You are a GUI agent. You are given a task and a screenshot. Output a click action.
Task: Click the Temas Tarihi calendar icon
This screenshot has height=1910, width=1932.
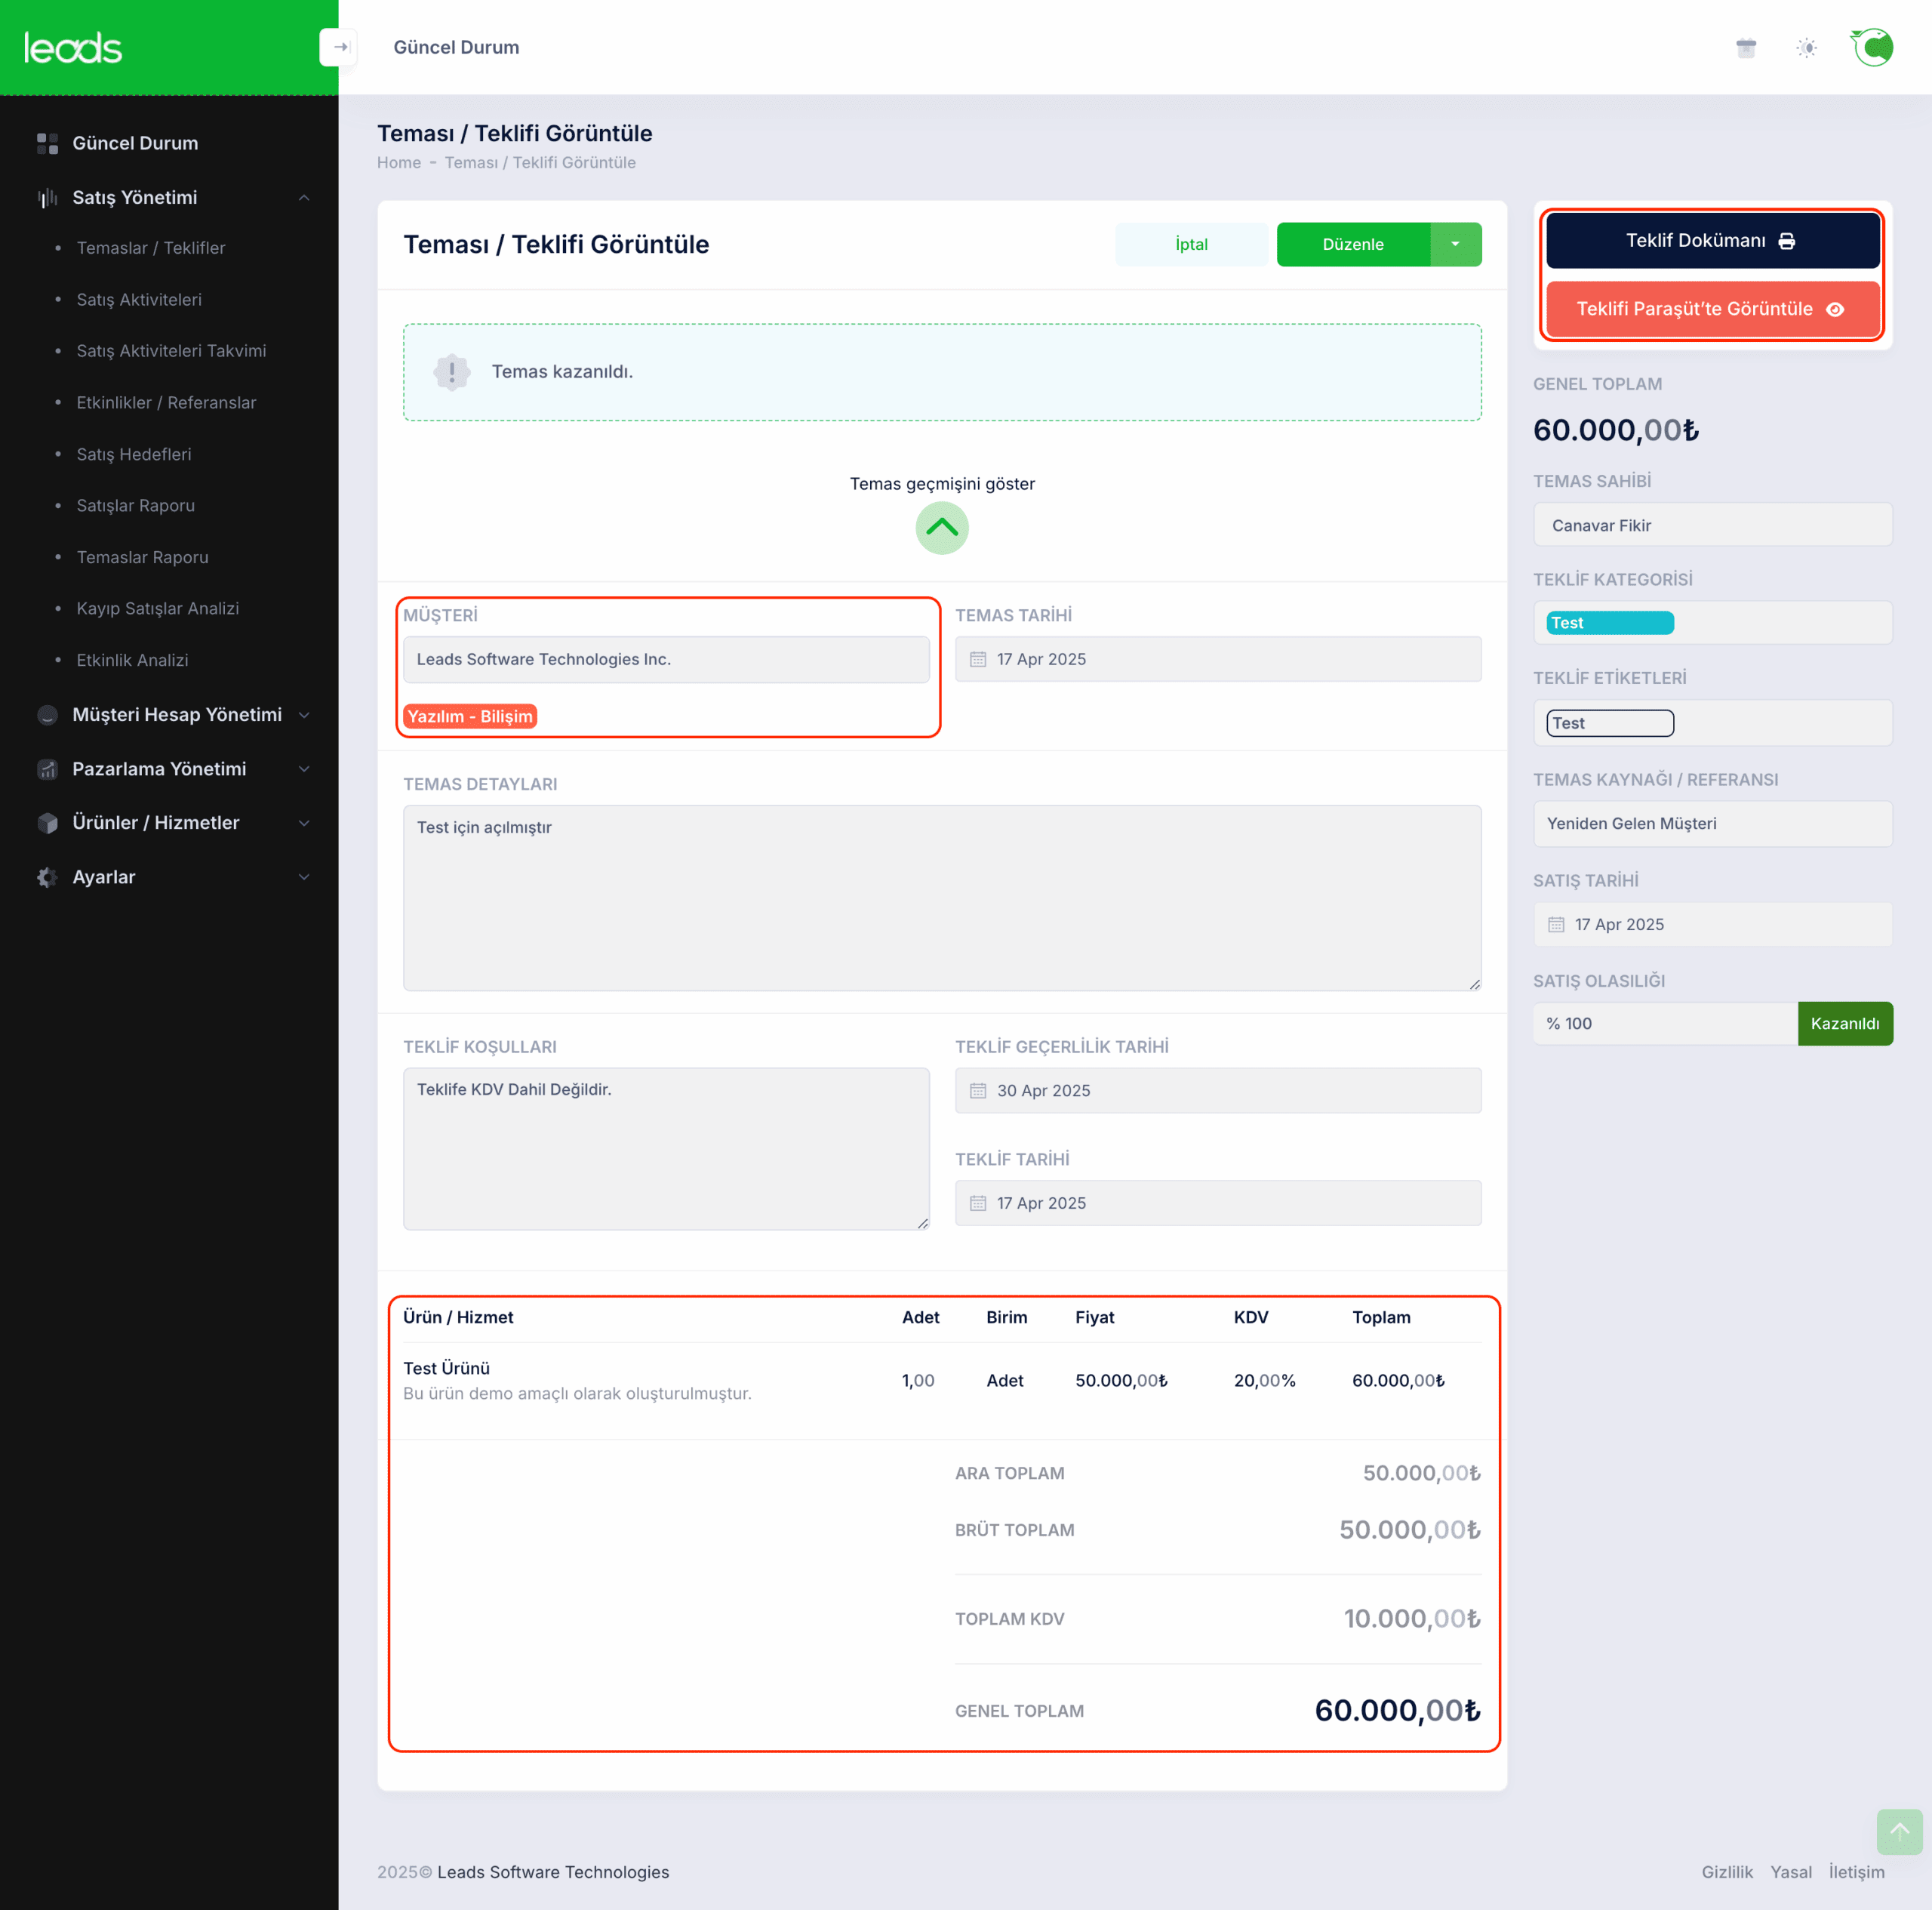click(x=978, y=659)
